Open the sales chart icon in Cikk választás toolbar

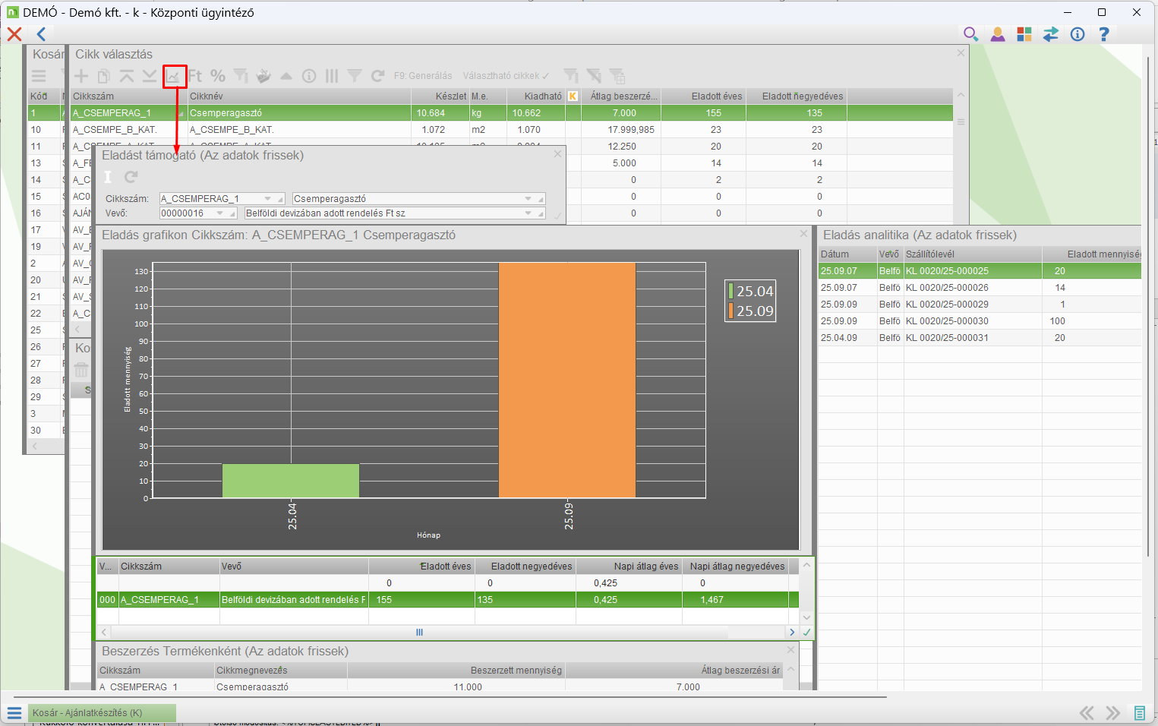174,76
